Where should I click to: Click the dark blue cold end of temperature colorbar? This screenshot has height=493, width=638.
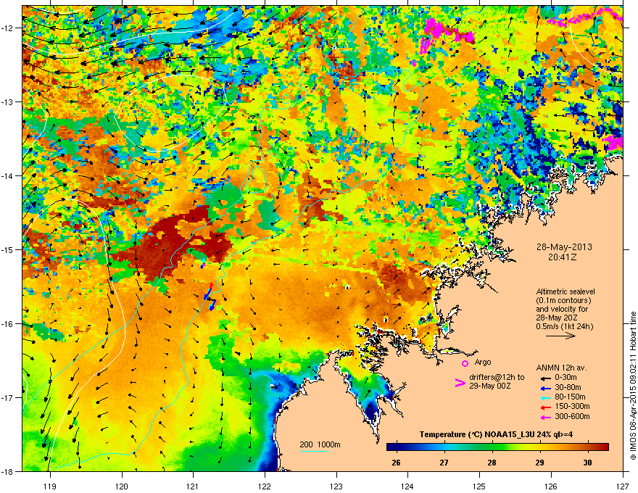pyautogui.click(x=393, y=447)
